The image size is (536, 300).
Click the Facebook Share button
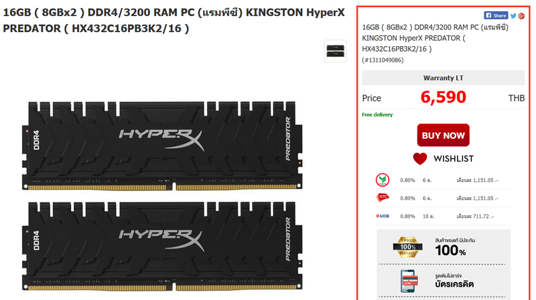(x=496, y=15)
